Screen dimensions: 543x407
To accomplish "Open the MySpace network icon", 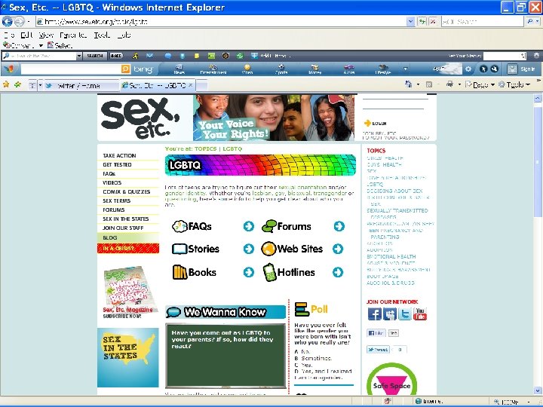I will [390, 314].
